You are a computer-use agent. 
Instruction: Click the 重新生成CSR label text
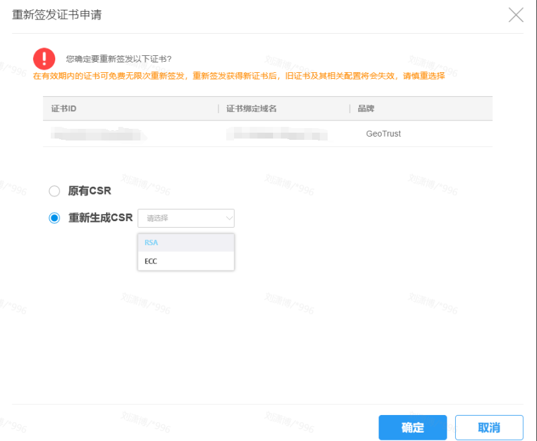tap(100, 218)
